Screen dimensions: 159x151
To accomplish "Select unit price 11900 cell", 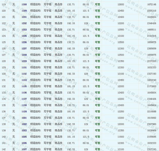I will click(121, 137).
